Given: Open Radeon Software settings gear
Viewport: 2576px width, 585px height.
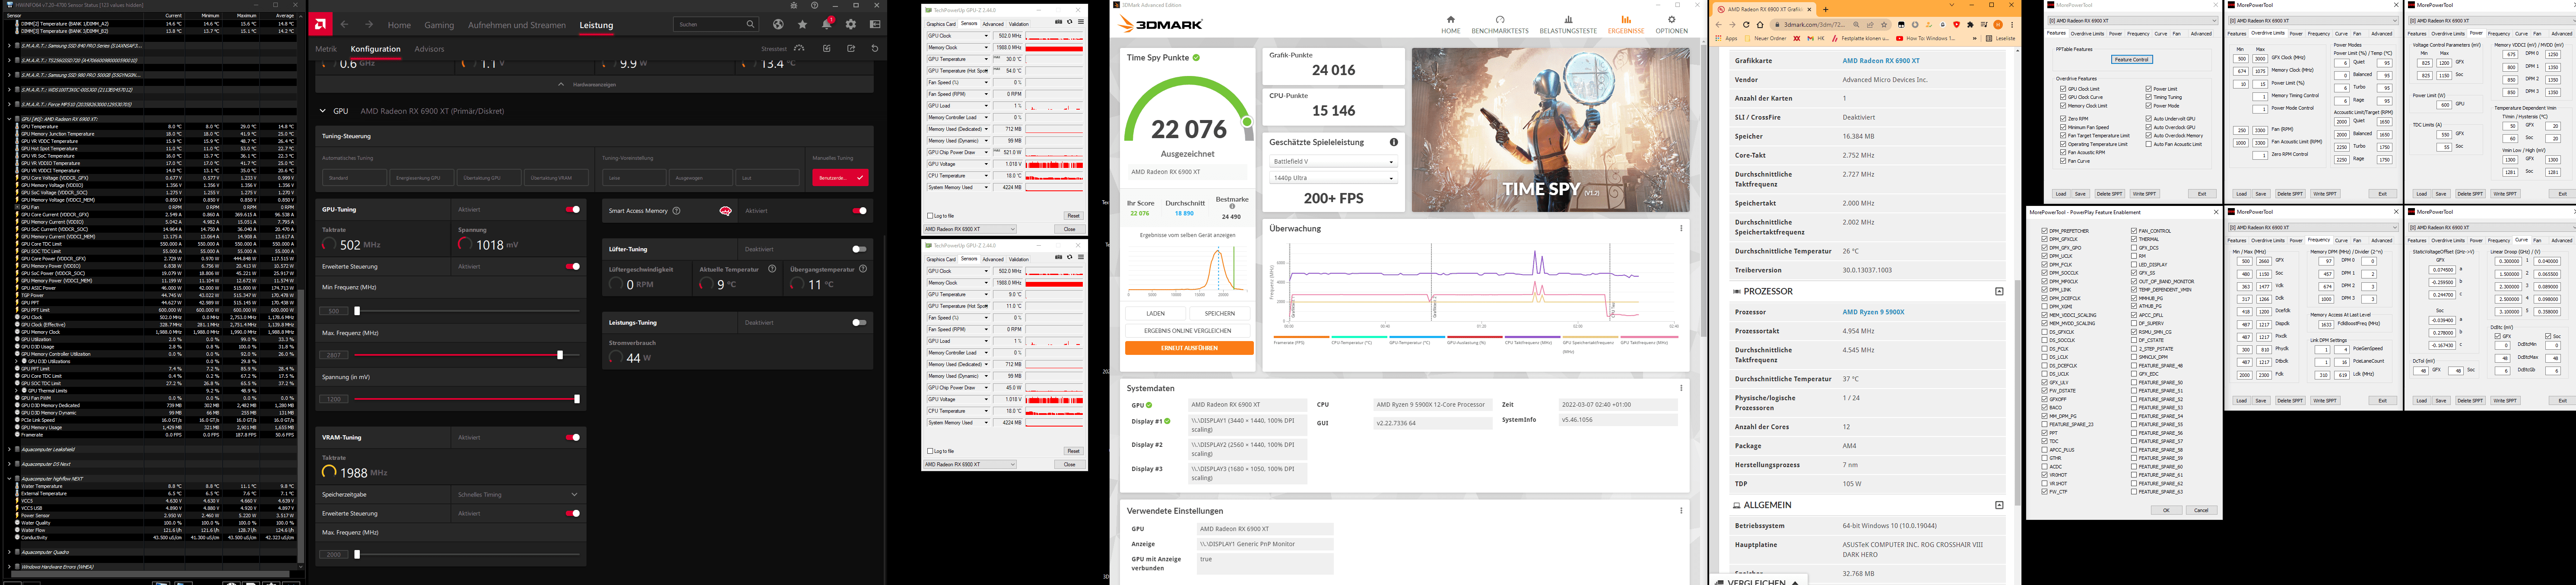Looking at the screenshot, I should pos(851,24).
